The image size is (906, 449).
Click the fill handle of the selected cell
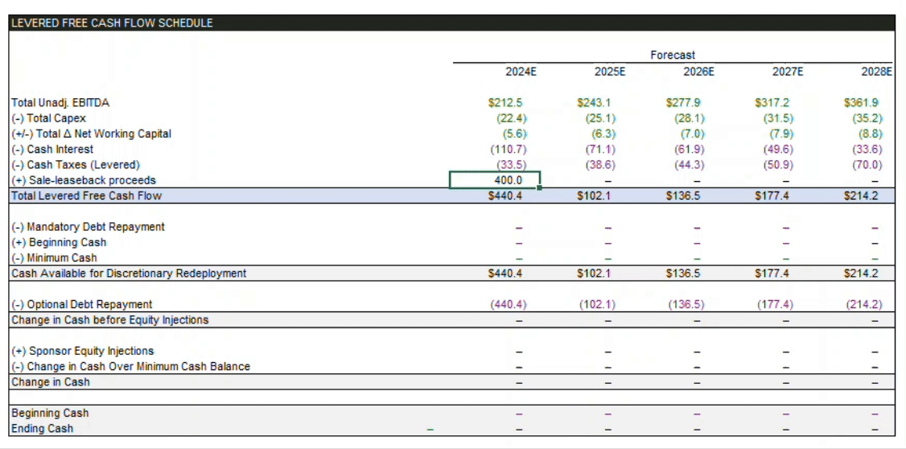click(540, 188)
